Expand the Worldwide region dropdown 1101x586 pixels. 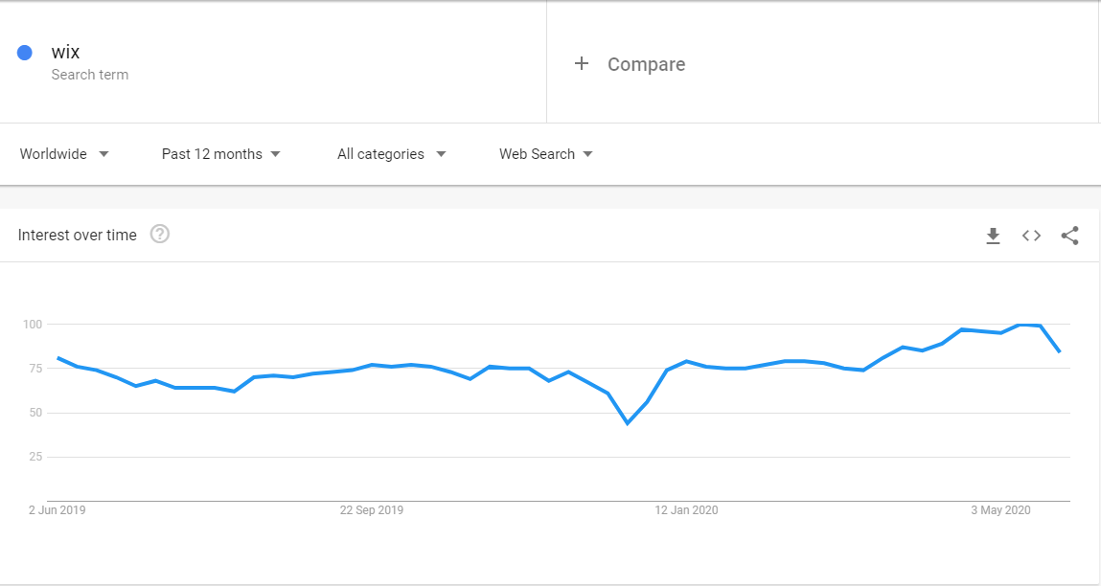point(64,154)
